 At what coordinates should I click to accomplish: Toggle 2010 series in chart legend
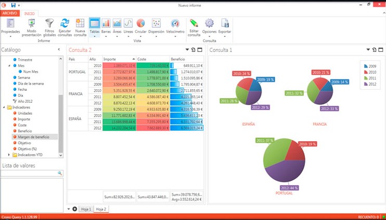point(370,72)
